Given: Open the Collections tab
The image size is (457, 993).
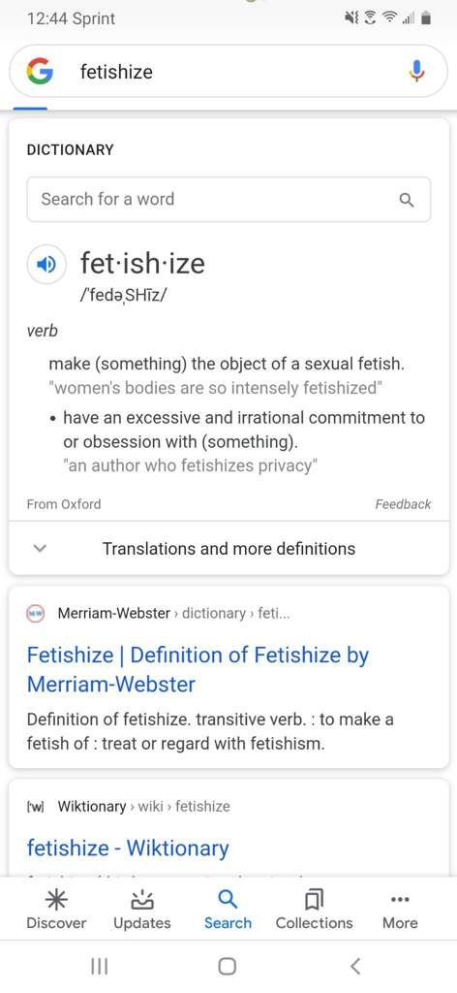Looking at the screenshot, I should (x=314, y=910).
